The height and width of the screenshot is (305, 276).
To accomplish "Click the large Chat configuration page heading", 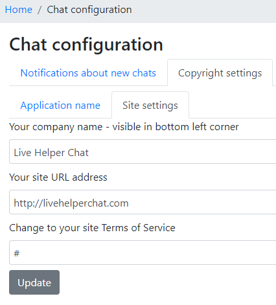I will click(x=86, y=44).
